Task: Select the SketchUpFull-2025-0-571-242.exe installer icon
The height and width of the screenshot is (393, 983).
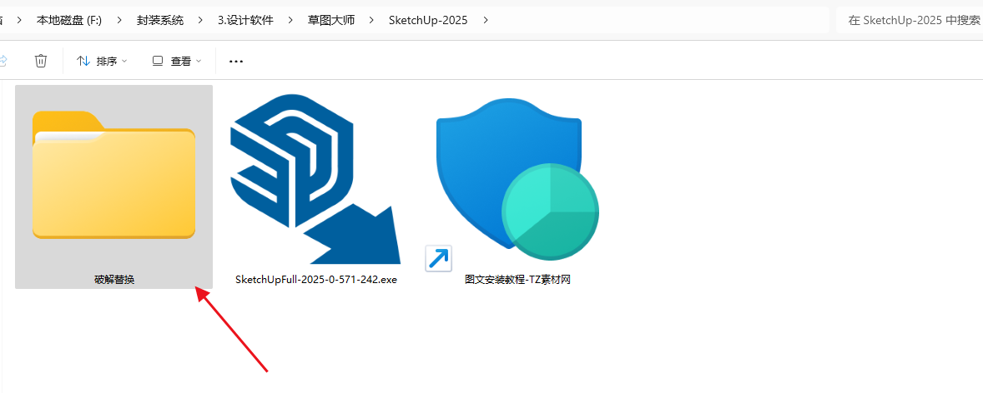Action: click(x=315, y=180)
